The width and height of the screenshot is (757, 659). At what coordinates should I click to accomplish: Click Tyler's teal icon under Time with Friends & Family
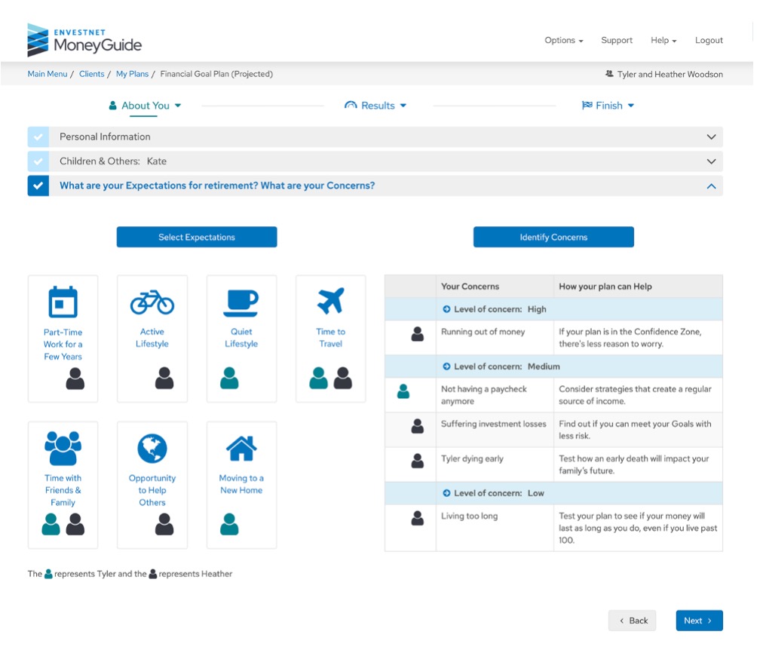(x=51, y=524)
